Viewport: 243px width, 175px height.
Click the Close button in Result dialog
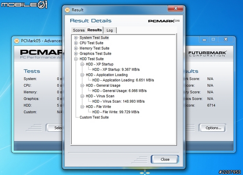pyautogui.click(x=165, y=159)
